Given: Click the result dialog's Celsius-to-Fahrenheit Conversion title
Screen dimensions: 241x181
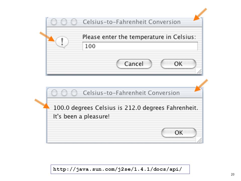Looking at the screenshot, I should [x=131, y=93].
